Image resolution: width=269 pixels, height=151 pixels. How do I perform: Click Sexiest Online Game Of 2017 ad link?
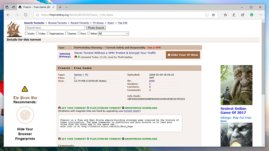tap(233, 111)
